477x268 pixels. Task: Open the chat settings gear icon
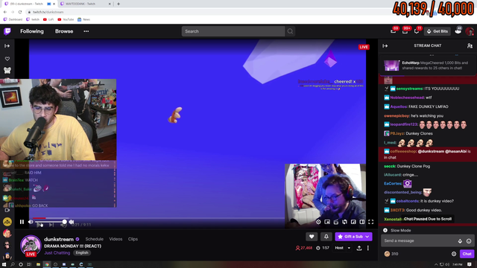point(454,254)
